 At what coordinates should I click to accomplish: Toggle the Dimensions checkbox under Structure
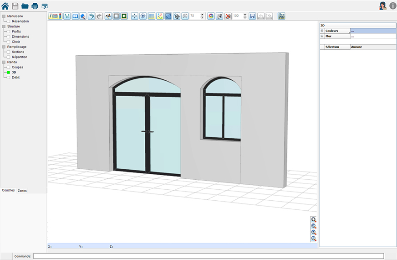coord(8,36)
